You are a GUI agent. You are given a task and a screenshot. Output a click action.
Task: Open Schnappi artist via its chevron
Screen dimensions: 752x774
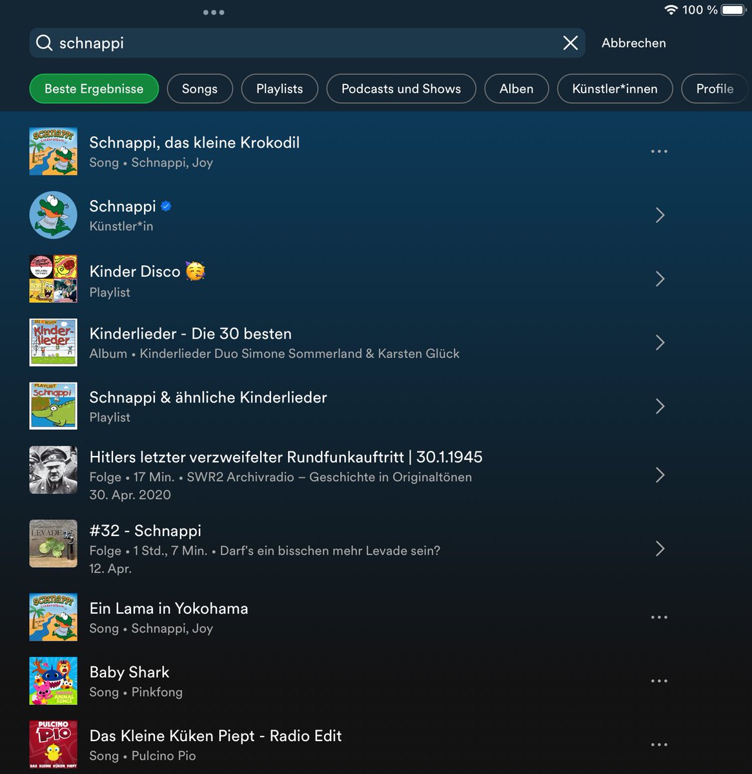(660, 215)
